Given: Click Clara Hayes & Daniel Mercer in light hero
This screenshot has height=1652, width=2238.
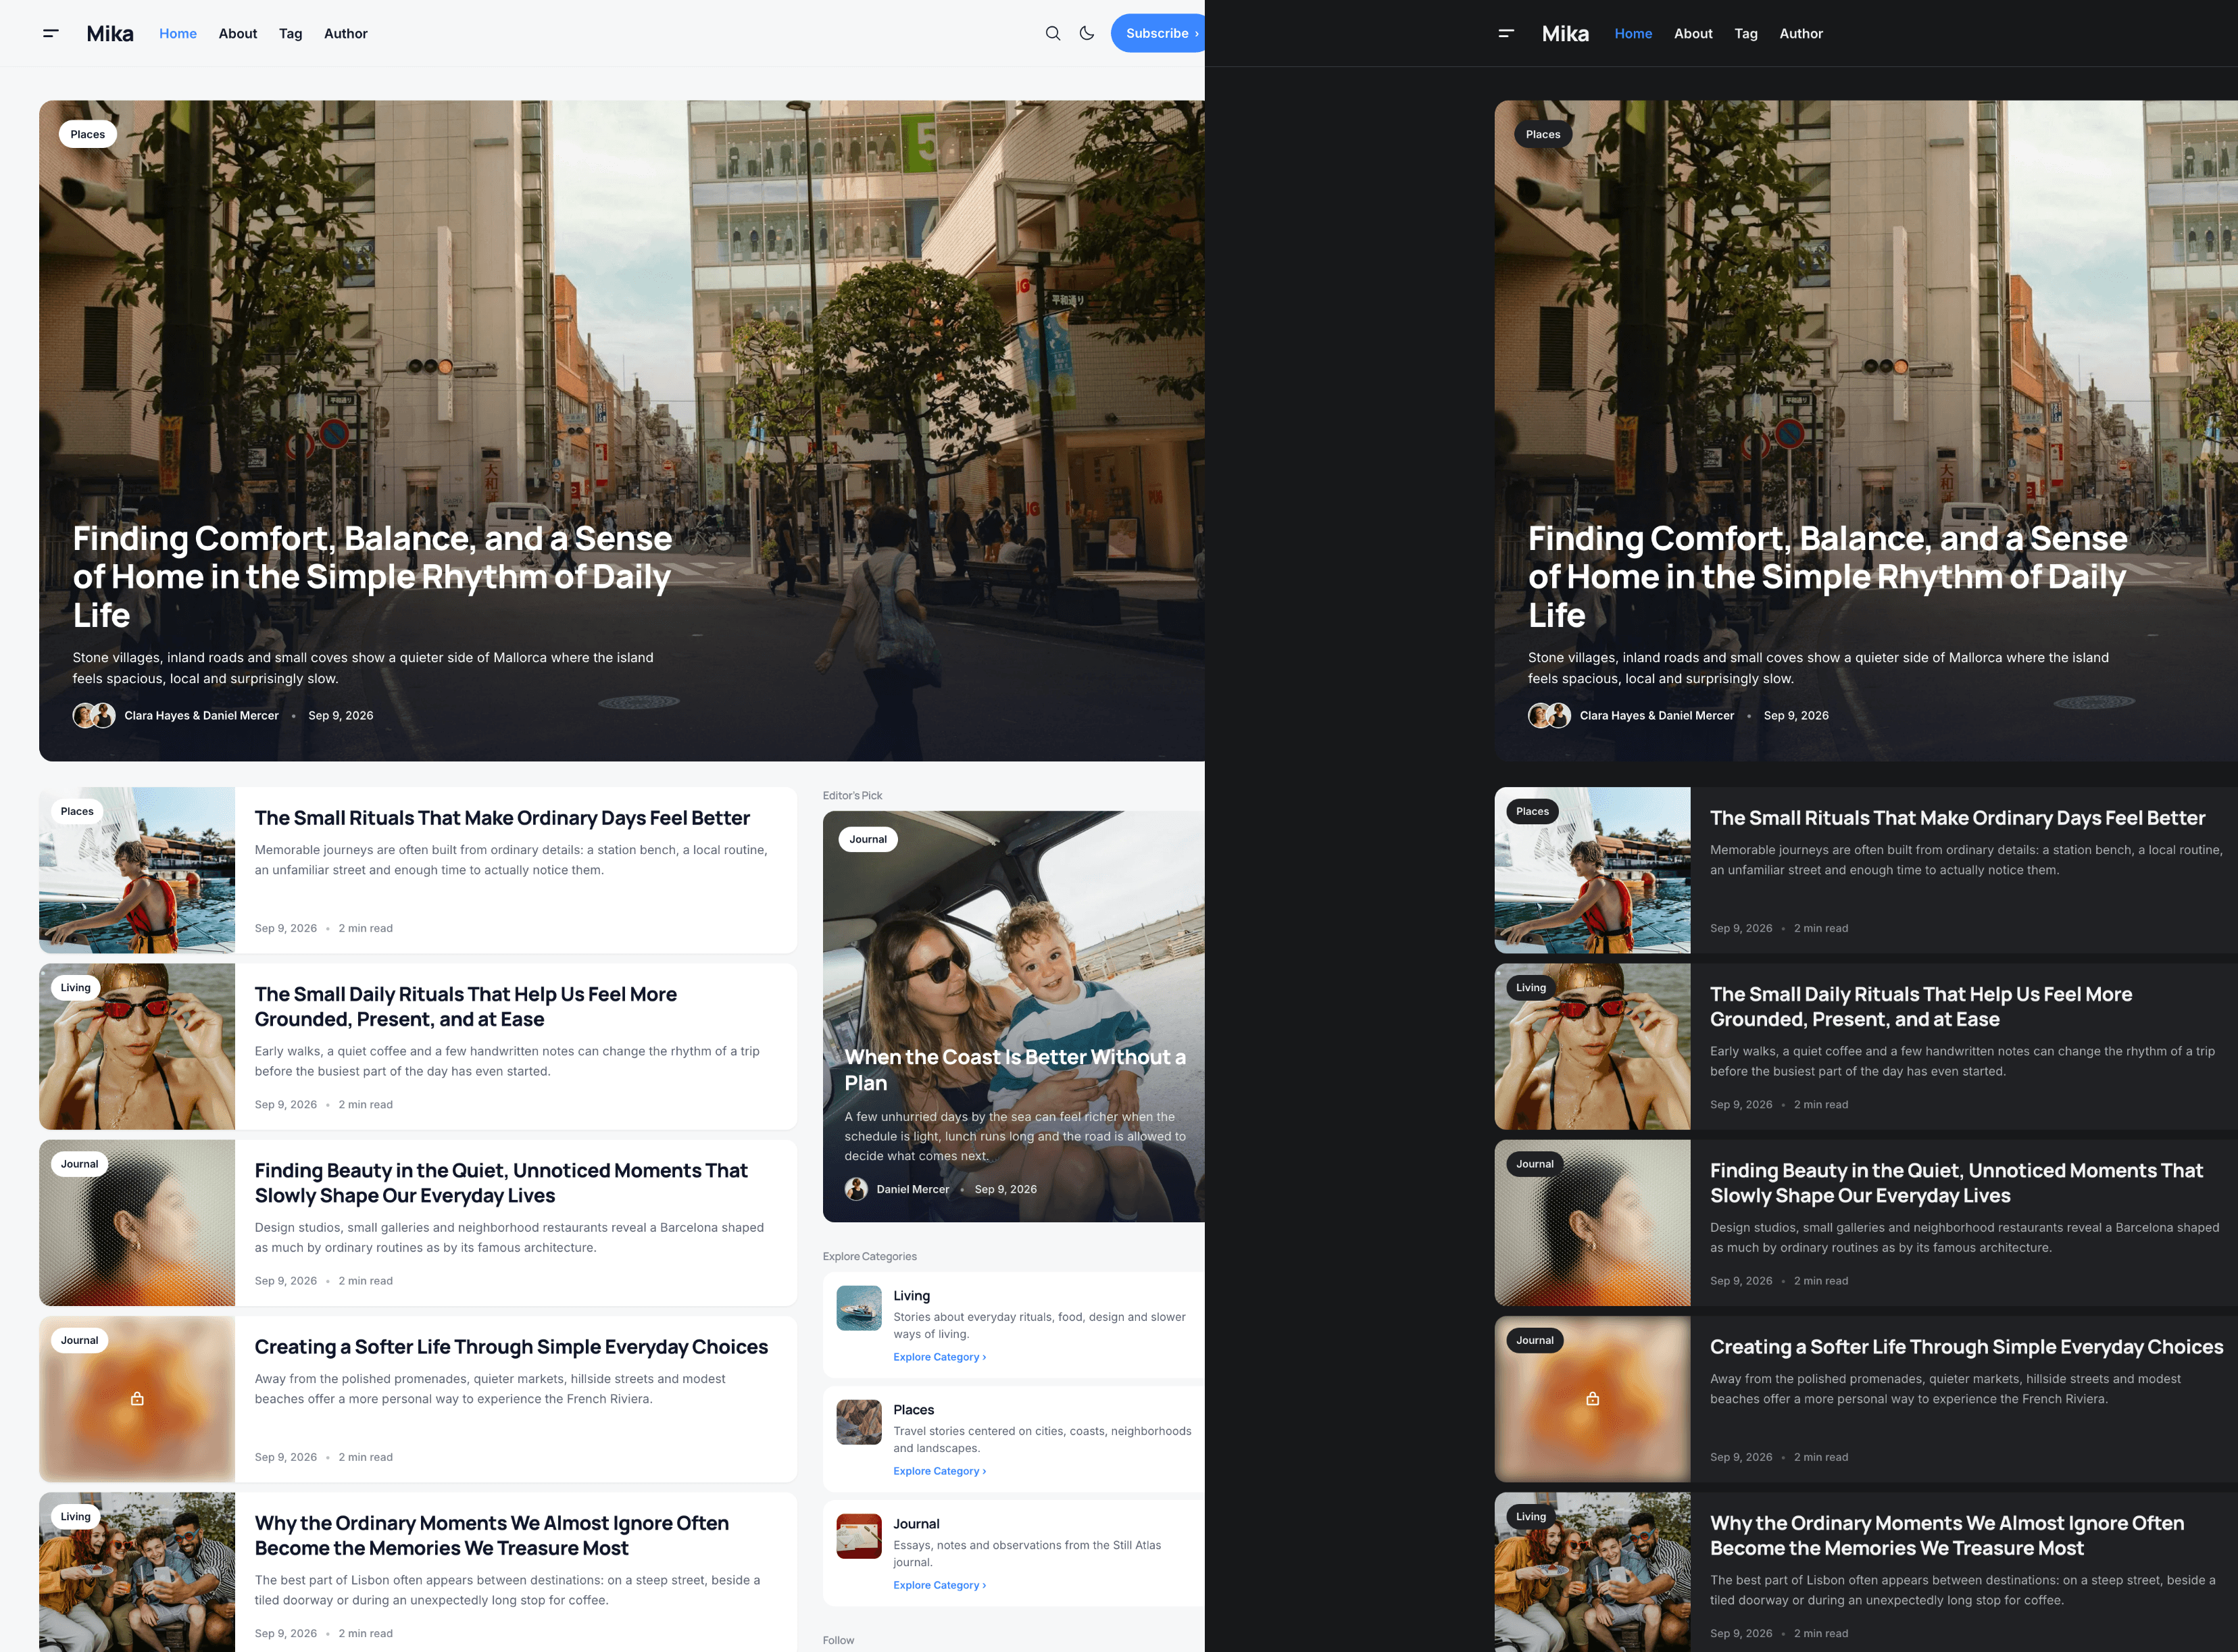Looking at the screenshot, I should point(201,715).
